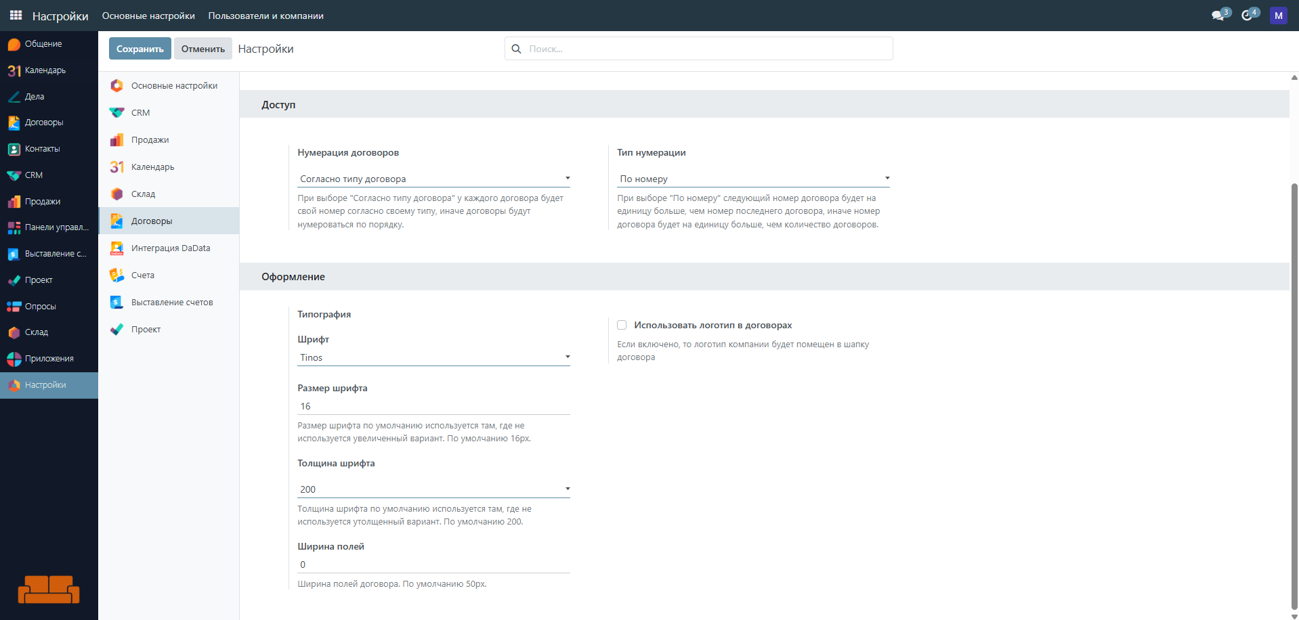Open the chat messages icon in the top bar
The image size is (1299, 620).
click(1218, 16)
